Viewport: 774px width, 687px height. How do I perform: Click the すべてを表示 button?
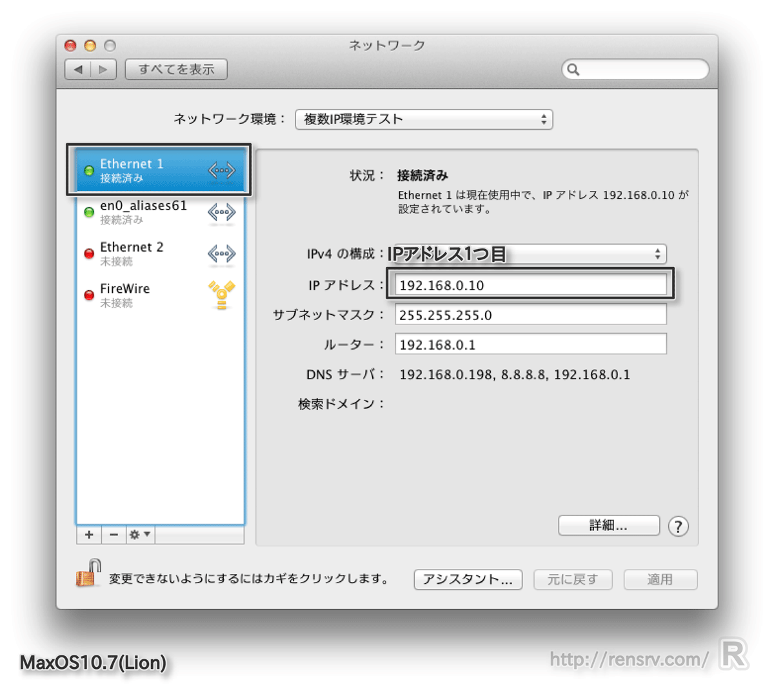tap(176, 70)
